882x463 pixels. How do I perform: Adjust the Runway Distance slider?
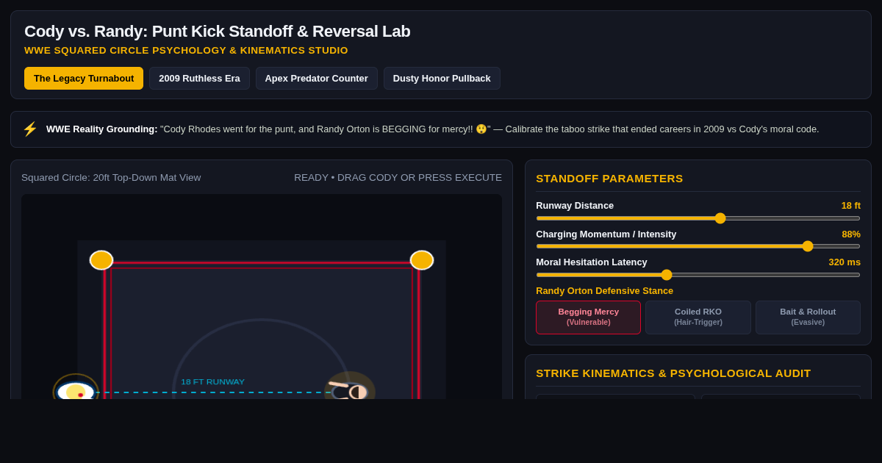pyautogui.click(x=698, y=218)
